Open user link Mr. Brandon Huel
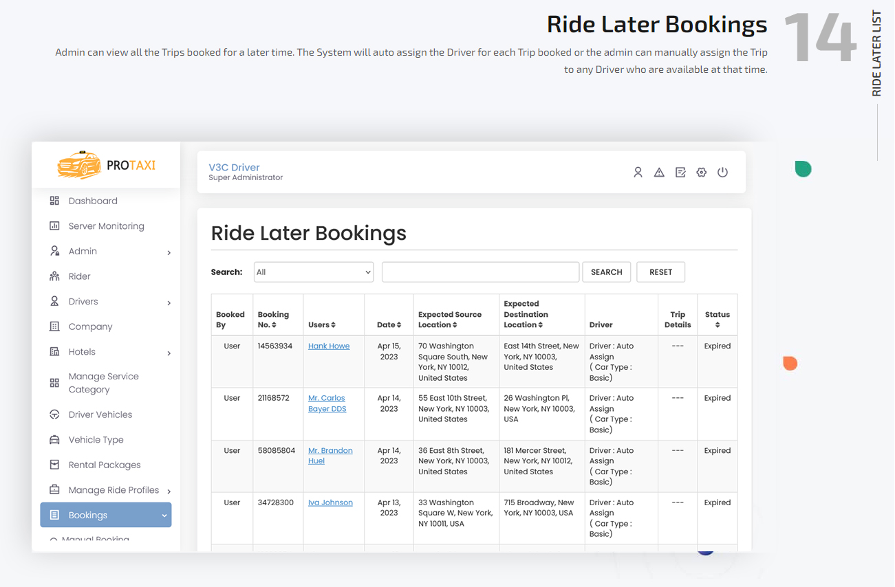 330,456
